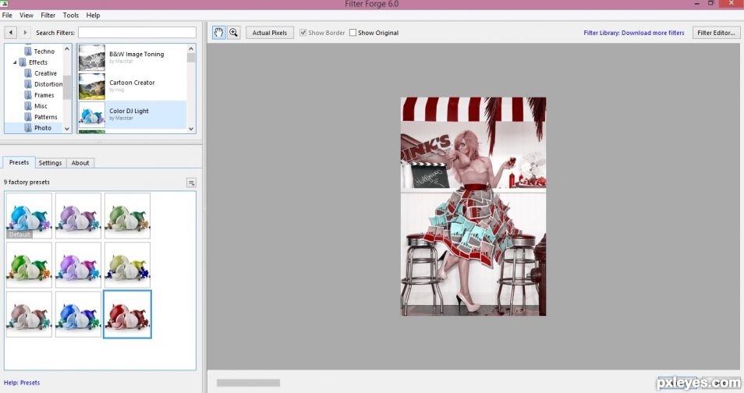Click the Search Filters input field
The width and height of the screenshot is (744, 393).
click(137, 32)
